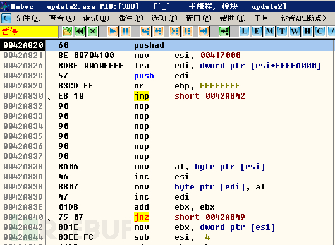Click 设置API断点 menu item

[x=303, y=18]
